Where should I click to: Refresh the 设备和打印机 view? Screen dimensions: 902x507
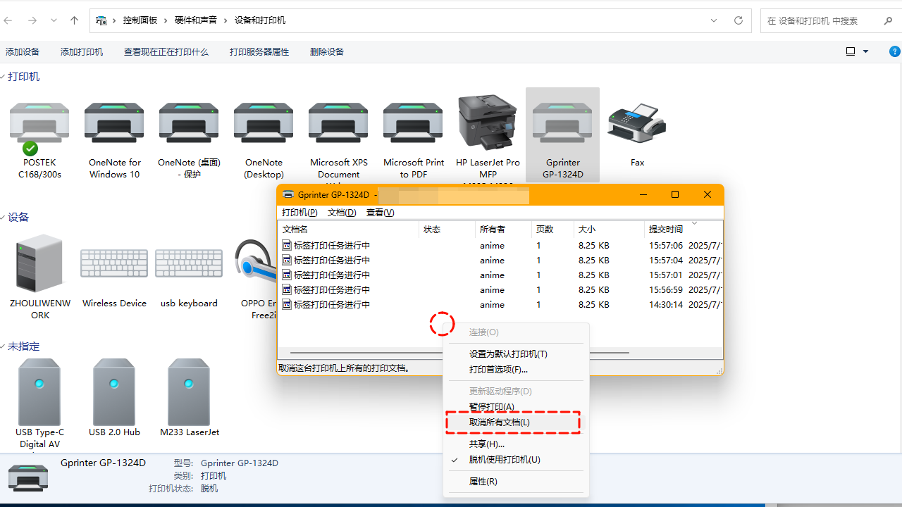(x=739, y=20)
